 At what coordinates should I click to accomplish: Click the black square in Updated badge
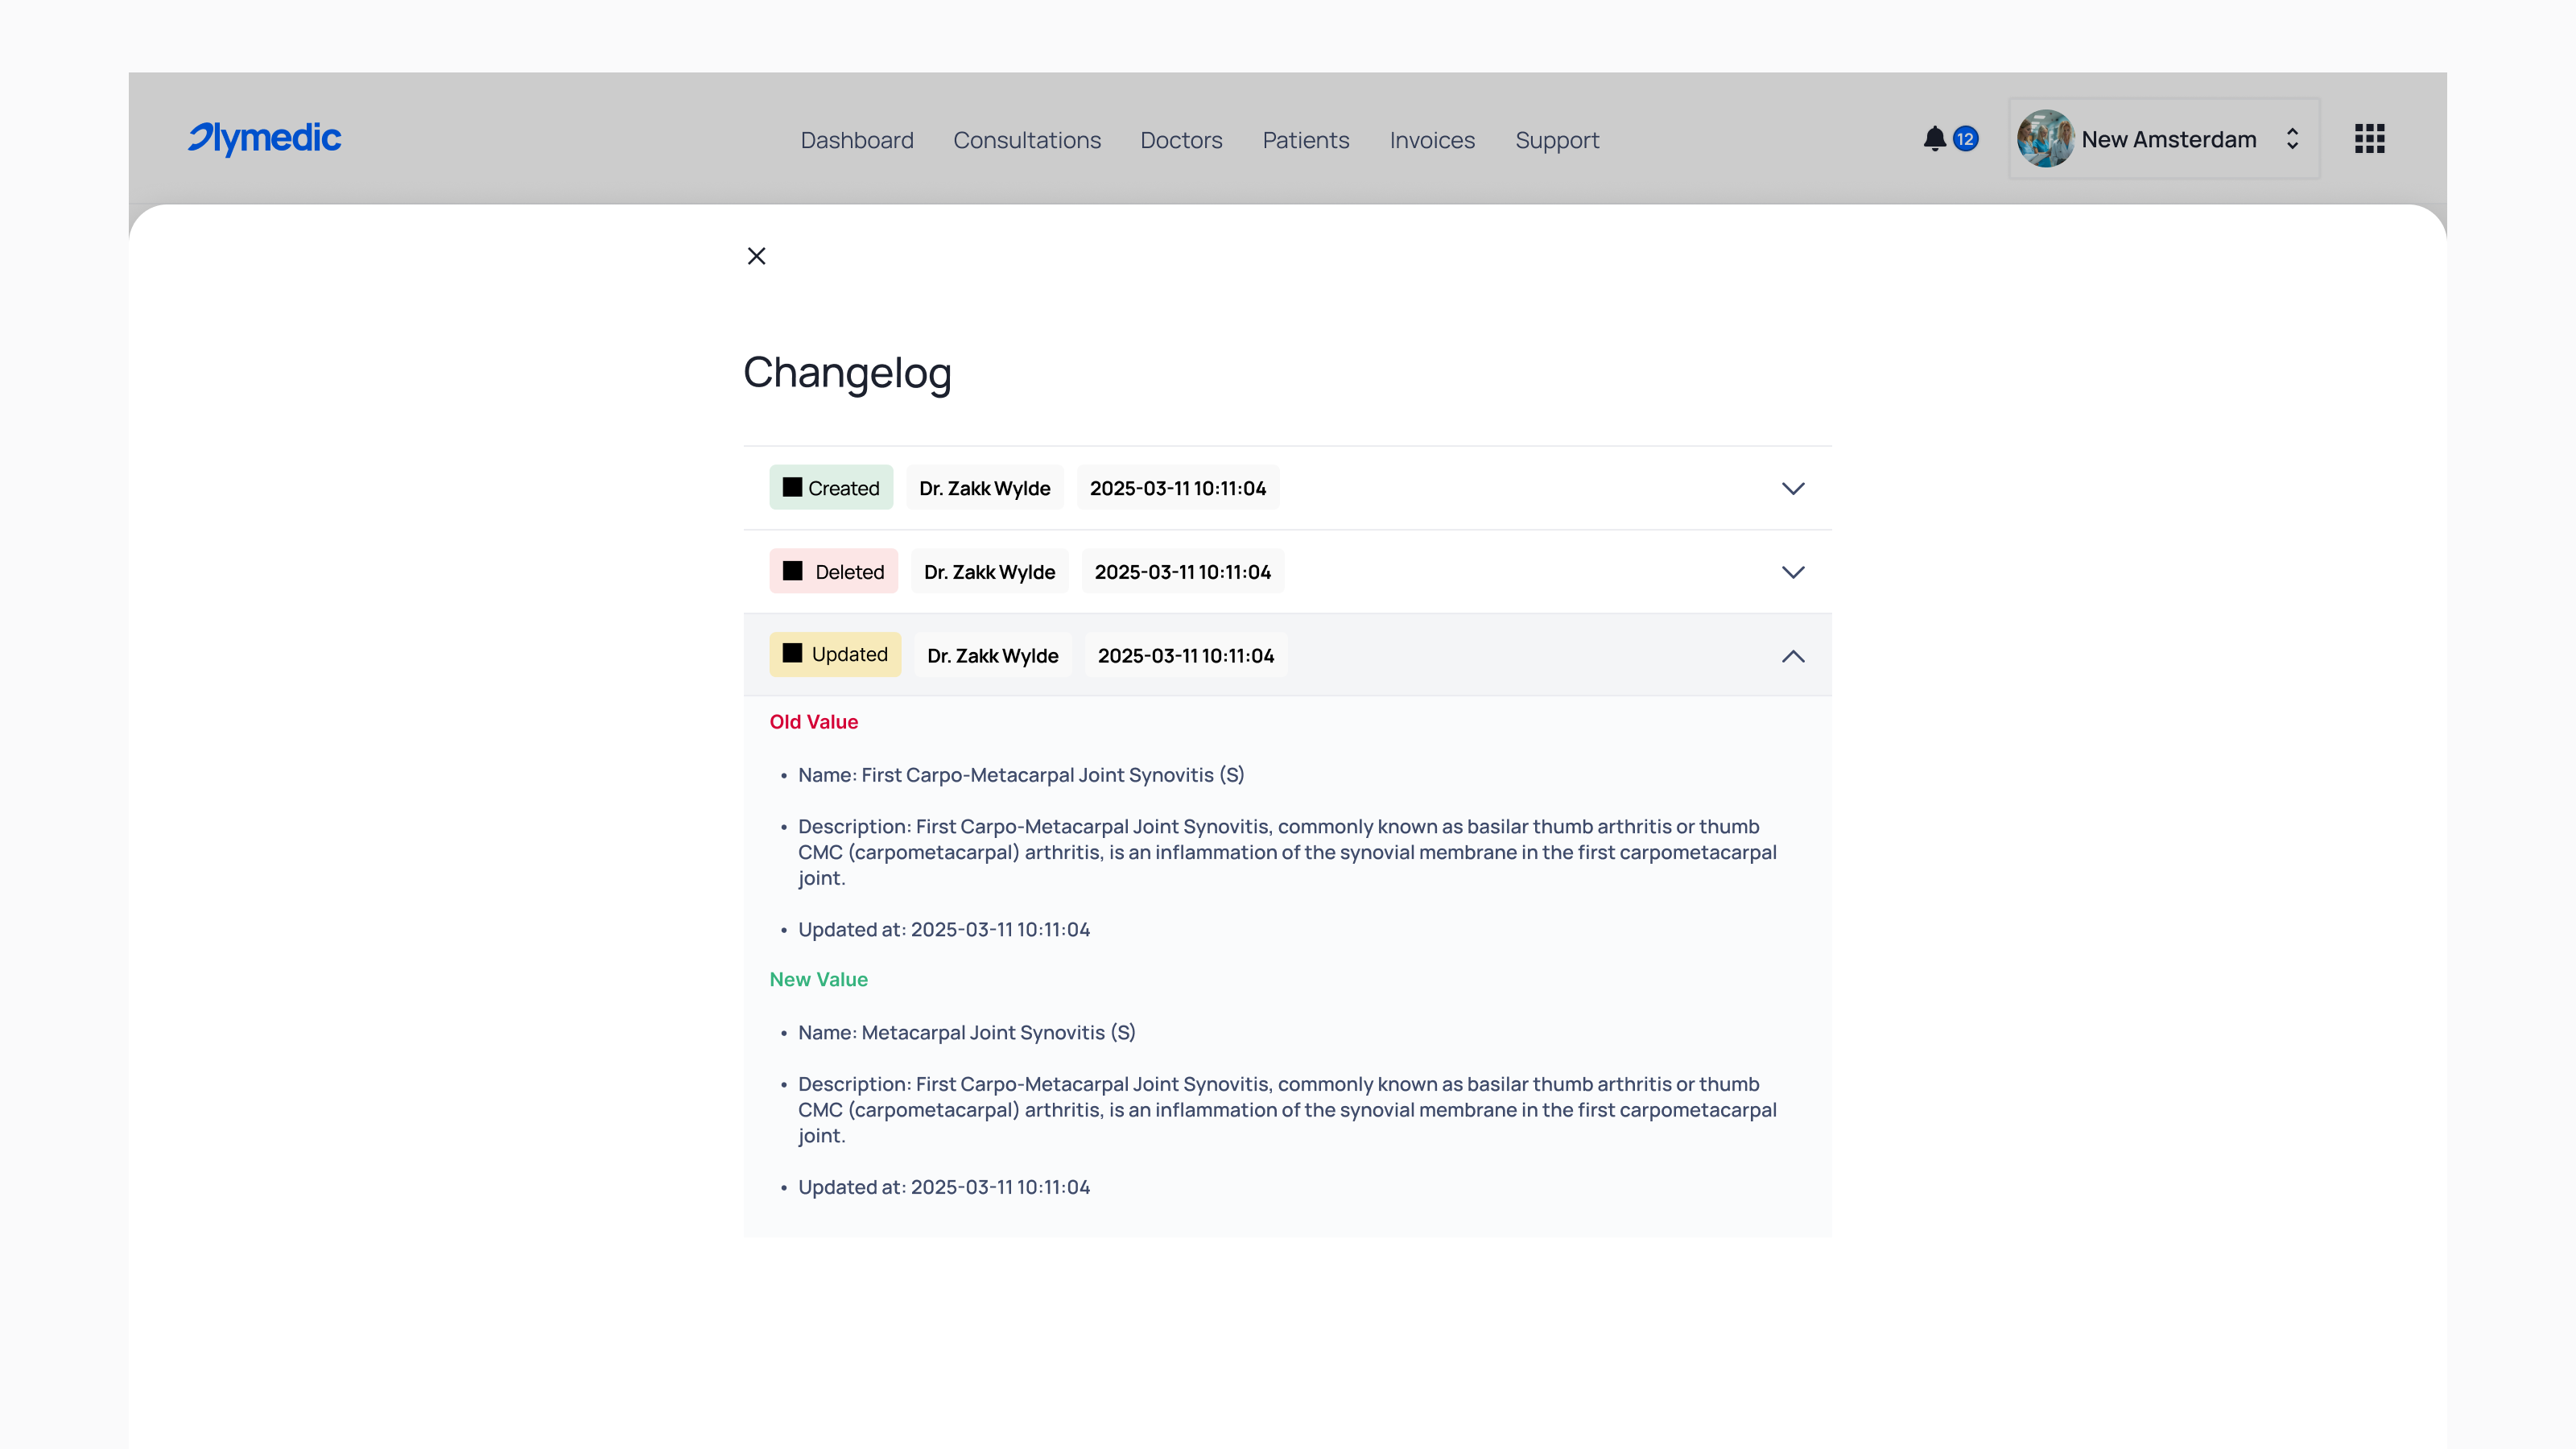tap(792, 653)
